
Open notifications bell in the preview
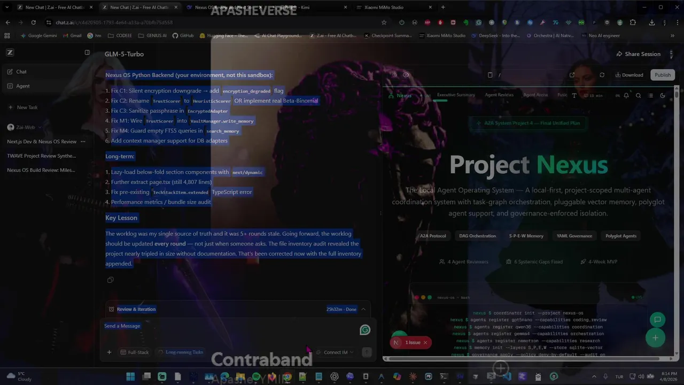coord(626,96)
